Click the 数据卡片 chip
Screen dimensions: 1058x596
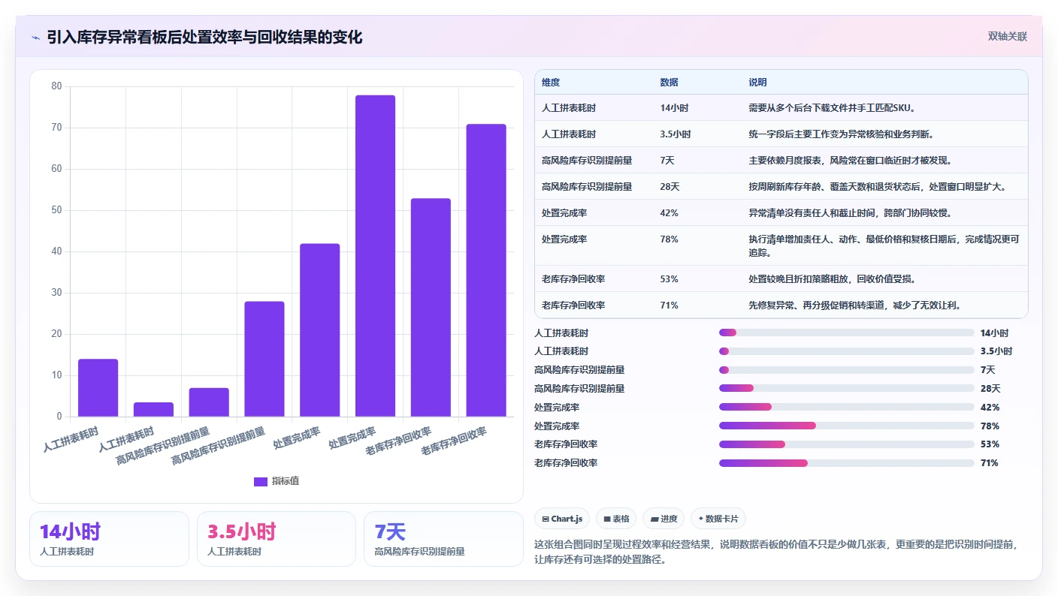click(x=718, y=519)
